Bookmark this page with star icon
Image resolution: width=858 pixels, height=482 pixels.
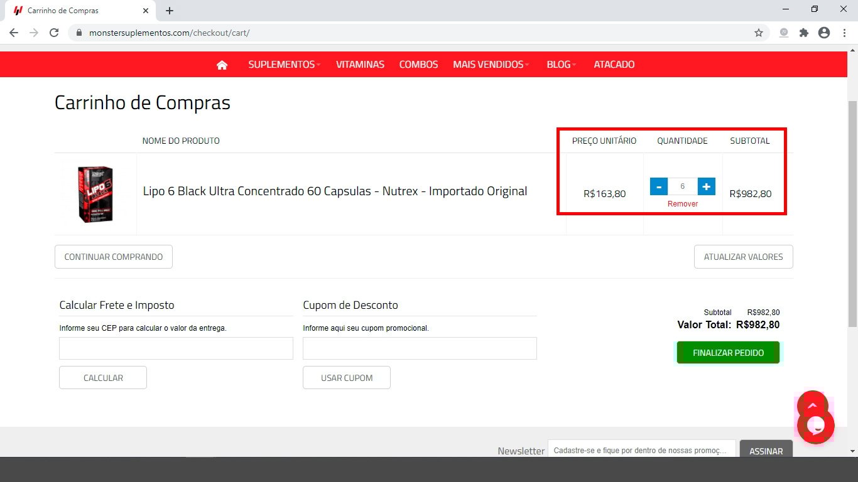tap(759, 33)
